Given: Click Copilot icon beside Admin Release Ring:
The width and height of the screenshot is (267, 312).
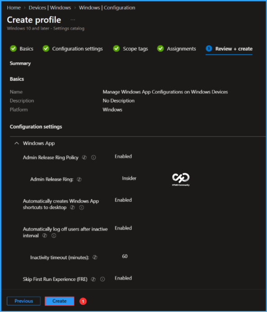Looking at the screenshot, I should pos(79,180).
